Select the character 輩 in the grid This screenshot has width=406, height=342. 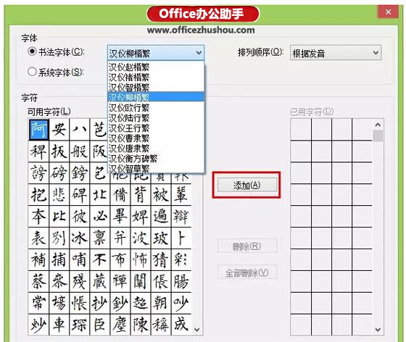181,195
